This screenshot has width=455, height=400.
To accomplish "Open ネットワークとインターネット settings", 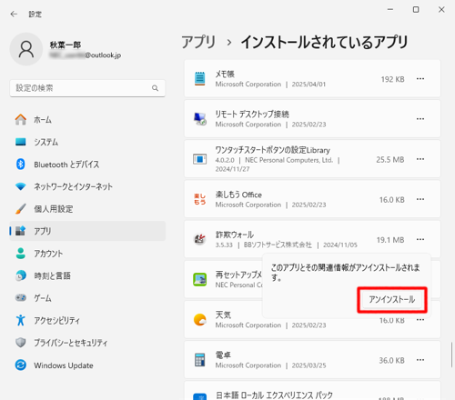I will [87, 186].
